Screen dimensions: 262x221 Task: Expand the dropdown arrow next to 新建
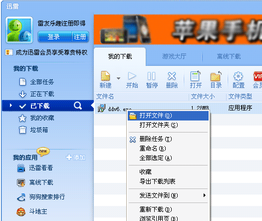click(118, 78)
